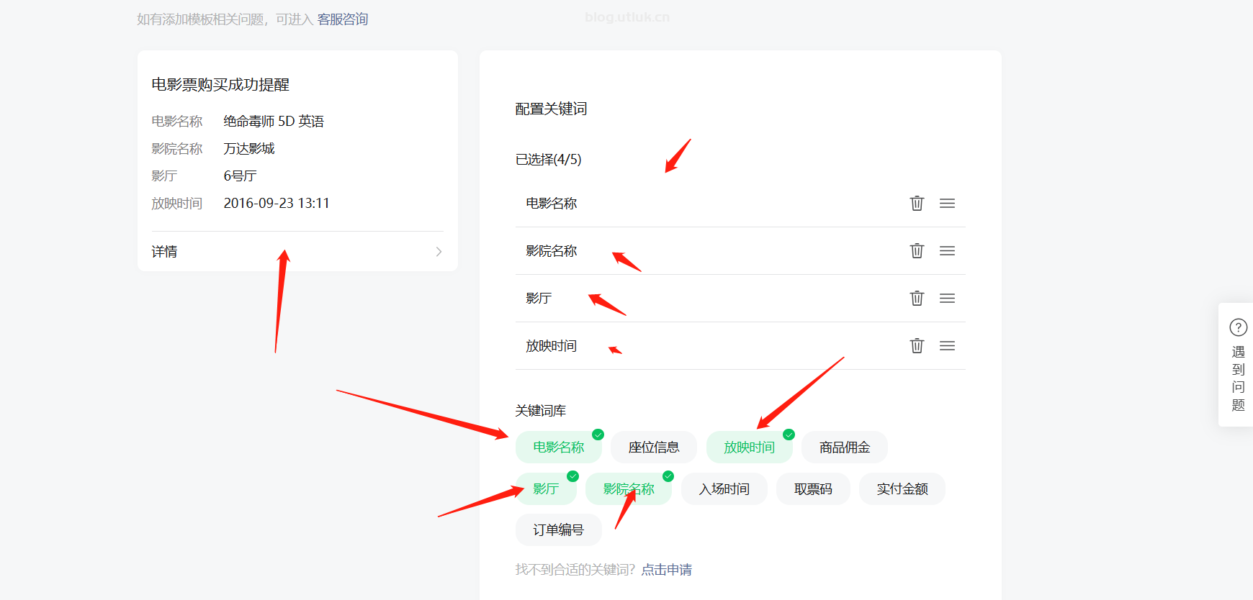Select the 座位信息 keyword tag

(x=654, y=447)
